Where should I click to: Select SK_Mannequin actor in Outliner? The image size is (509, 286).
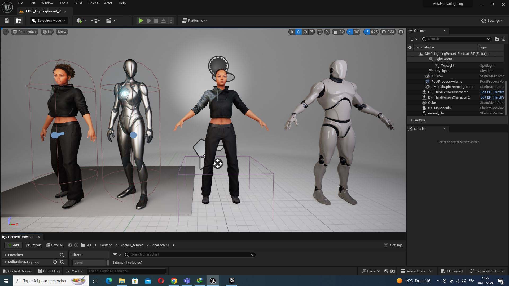click(x=439, y=108)
